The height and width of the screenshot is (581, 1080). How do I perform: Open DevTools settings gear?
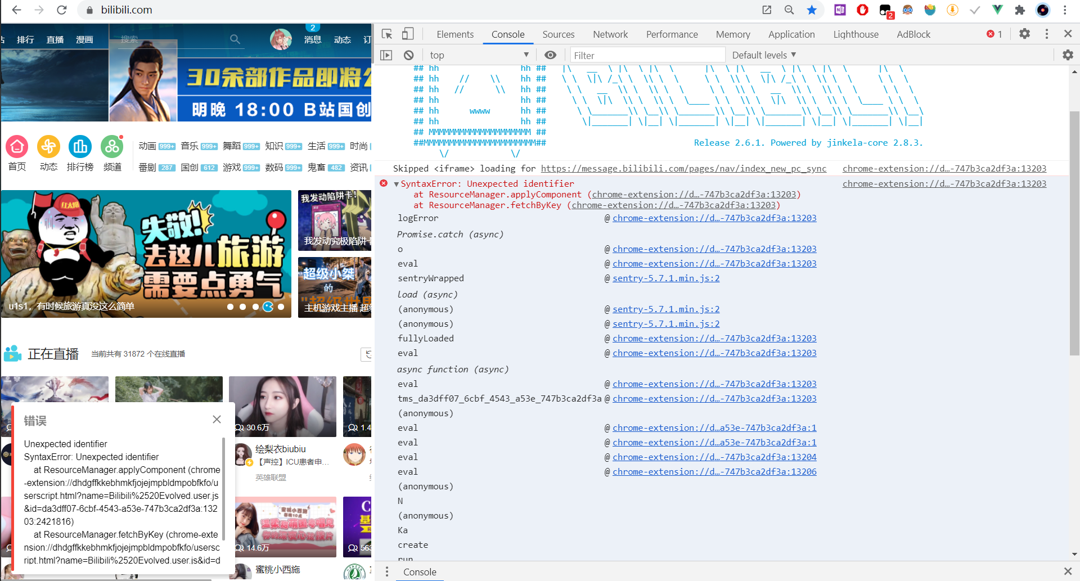(1024, 34)
